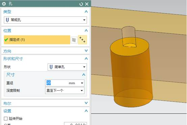This screenshot has height=125, width=187.
Task: Open the 常规孔 type dropdown
Action: pyautogui.click(x=45, y=20)
